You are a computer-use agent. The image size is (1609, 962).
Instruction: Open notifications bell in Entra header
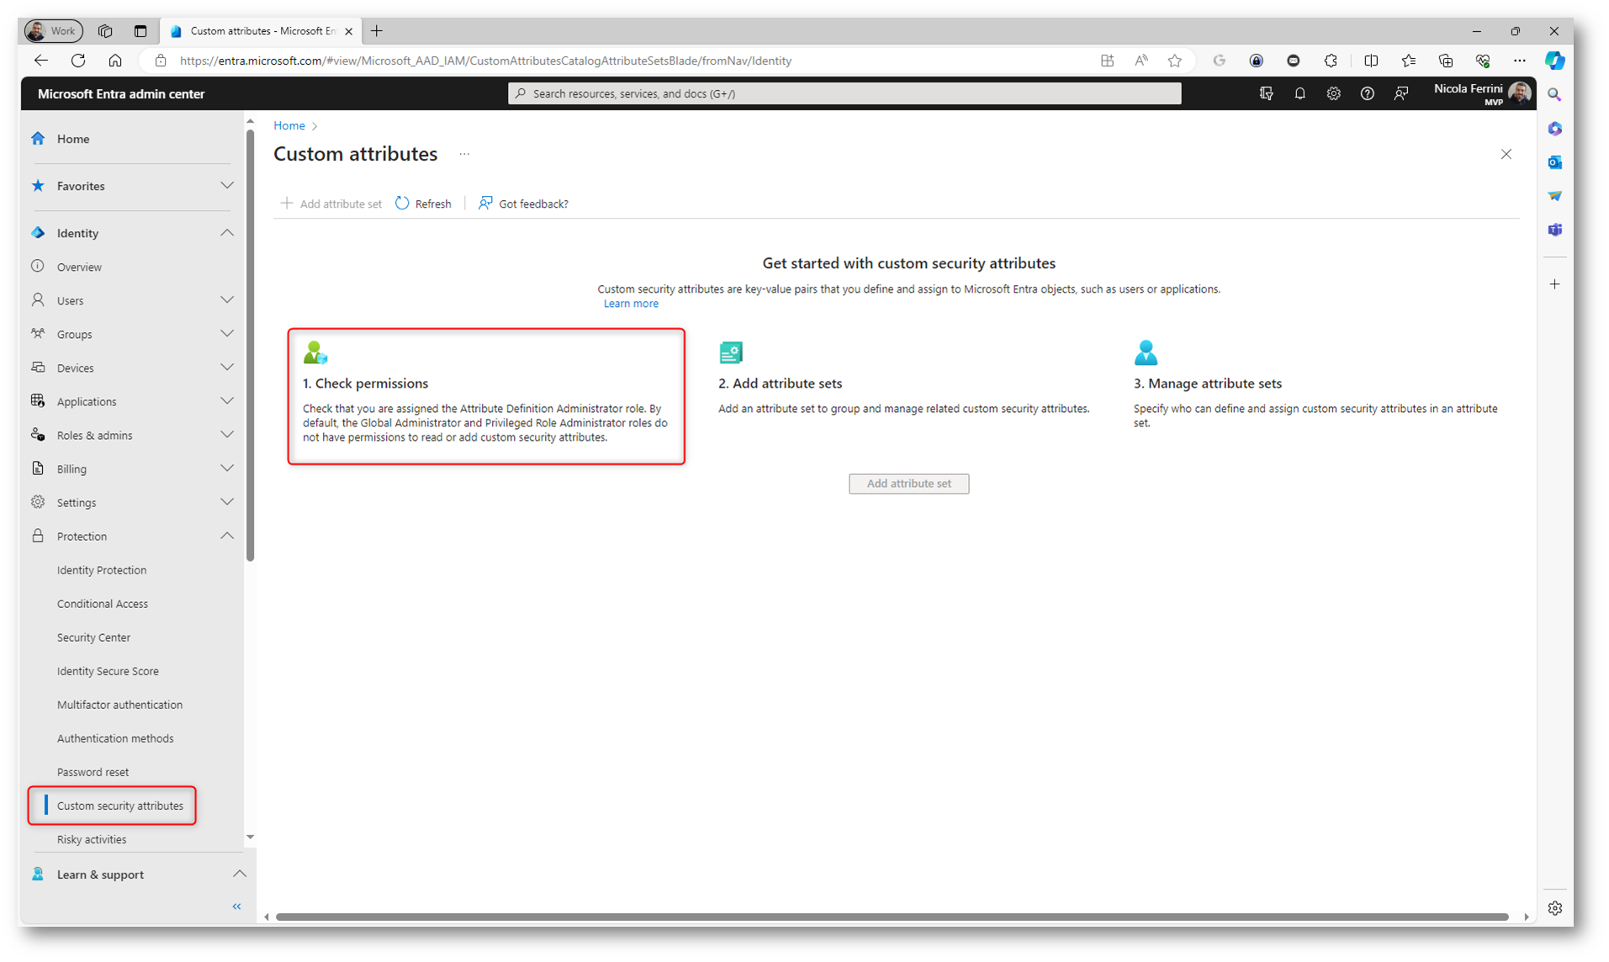(1299, 93)
